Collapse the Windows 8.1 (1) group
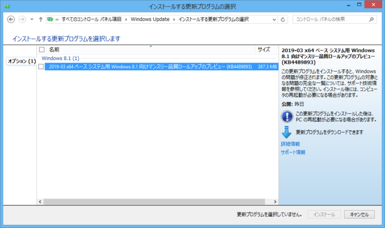The height and width of the screenshot is (228, 385). [60, 58]
